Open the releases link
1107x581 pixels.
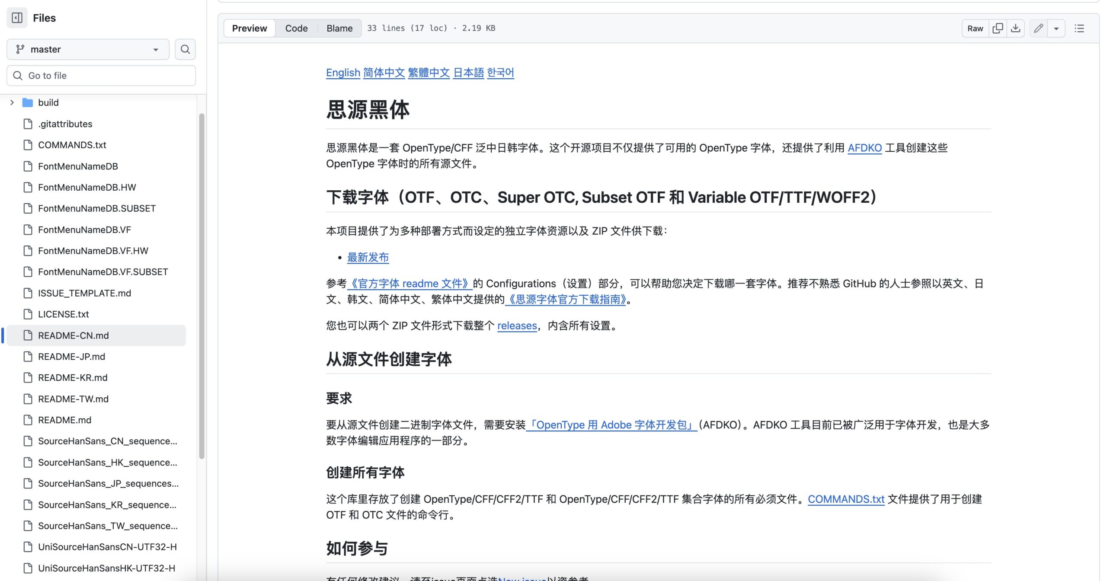(517, 326)
